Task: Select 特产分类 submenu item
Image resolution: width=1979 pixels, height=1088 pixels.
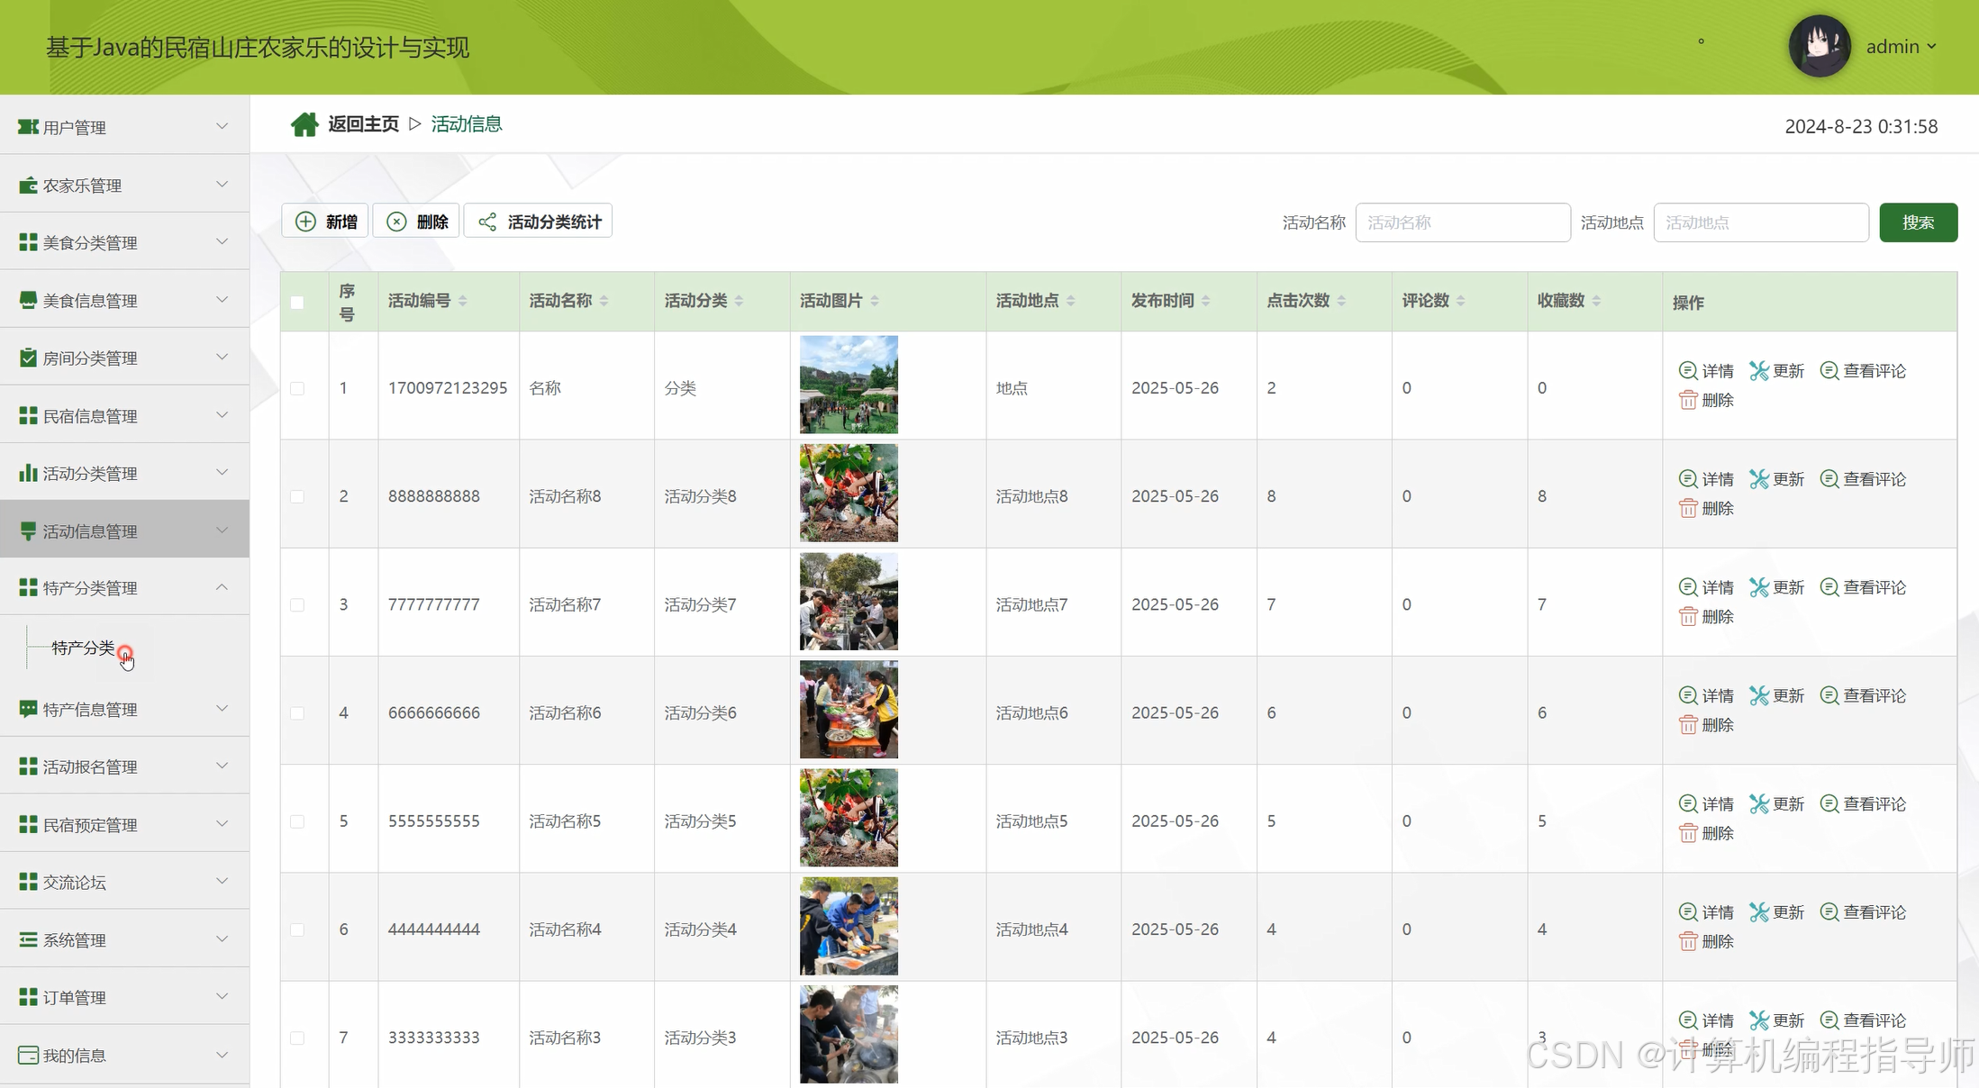Action: pyautogui.click(x=83, y=648)
